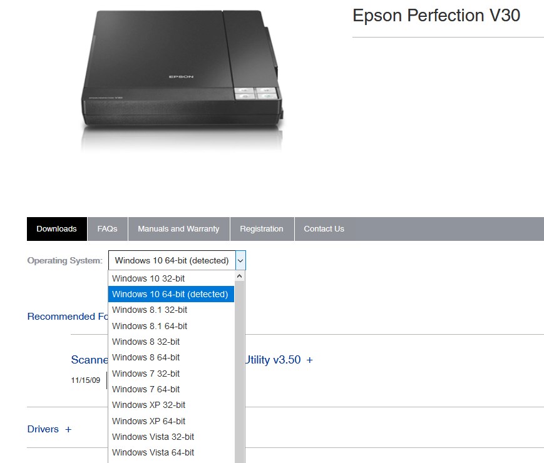Switch to the FAQs tab

[x=107, y=229]
